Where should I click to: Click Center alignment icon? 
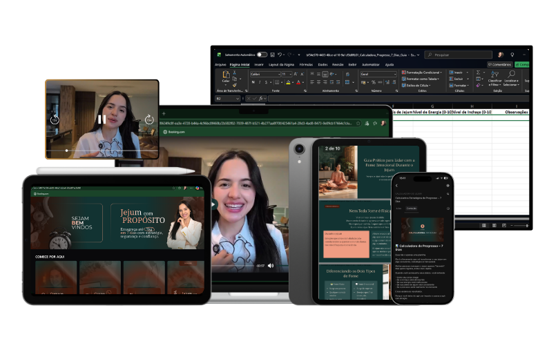(318, 82)
